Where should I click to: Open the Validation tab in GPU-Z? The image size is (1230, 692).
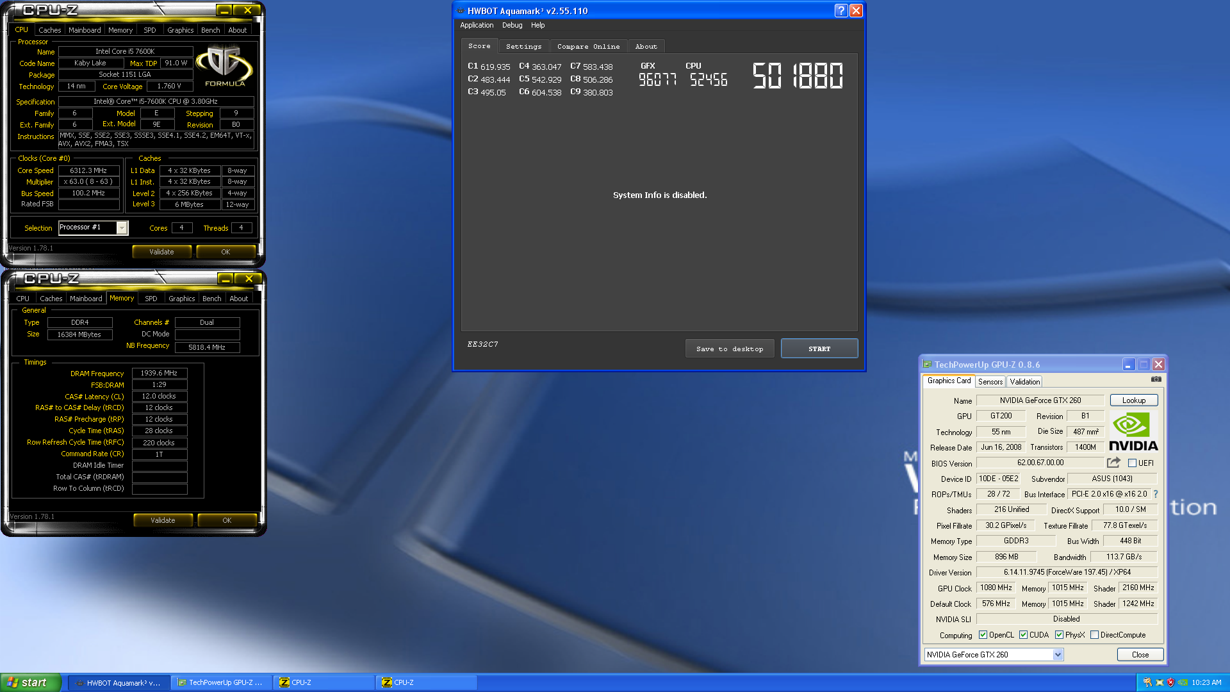click(1024, 382)
